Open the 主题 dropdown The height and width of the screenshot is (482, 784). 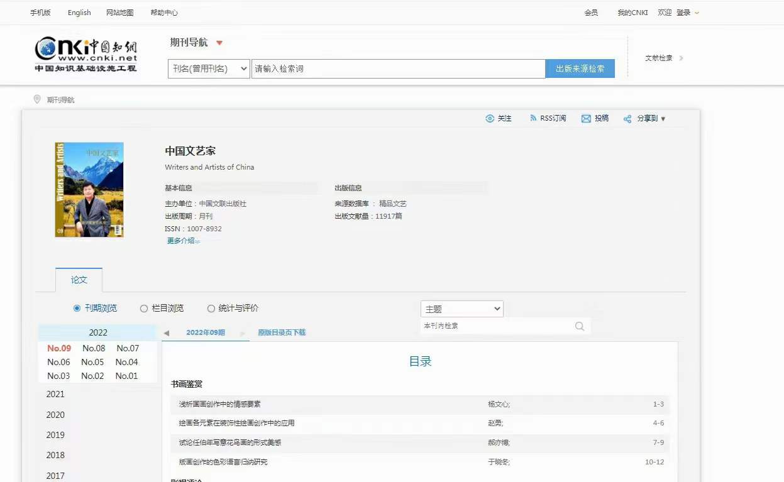(x=462, y=309)
